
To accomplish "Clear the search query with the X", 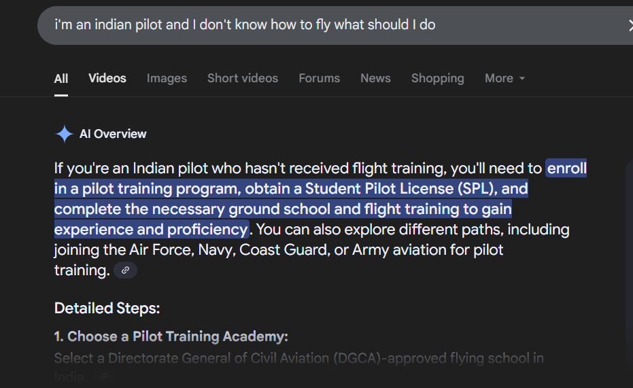I will (x=630, y=25).
